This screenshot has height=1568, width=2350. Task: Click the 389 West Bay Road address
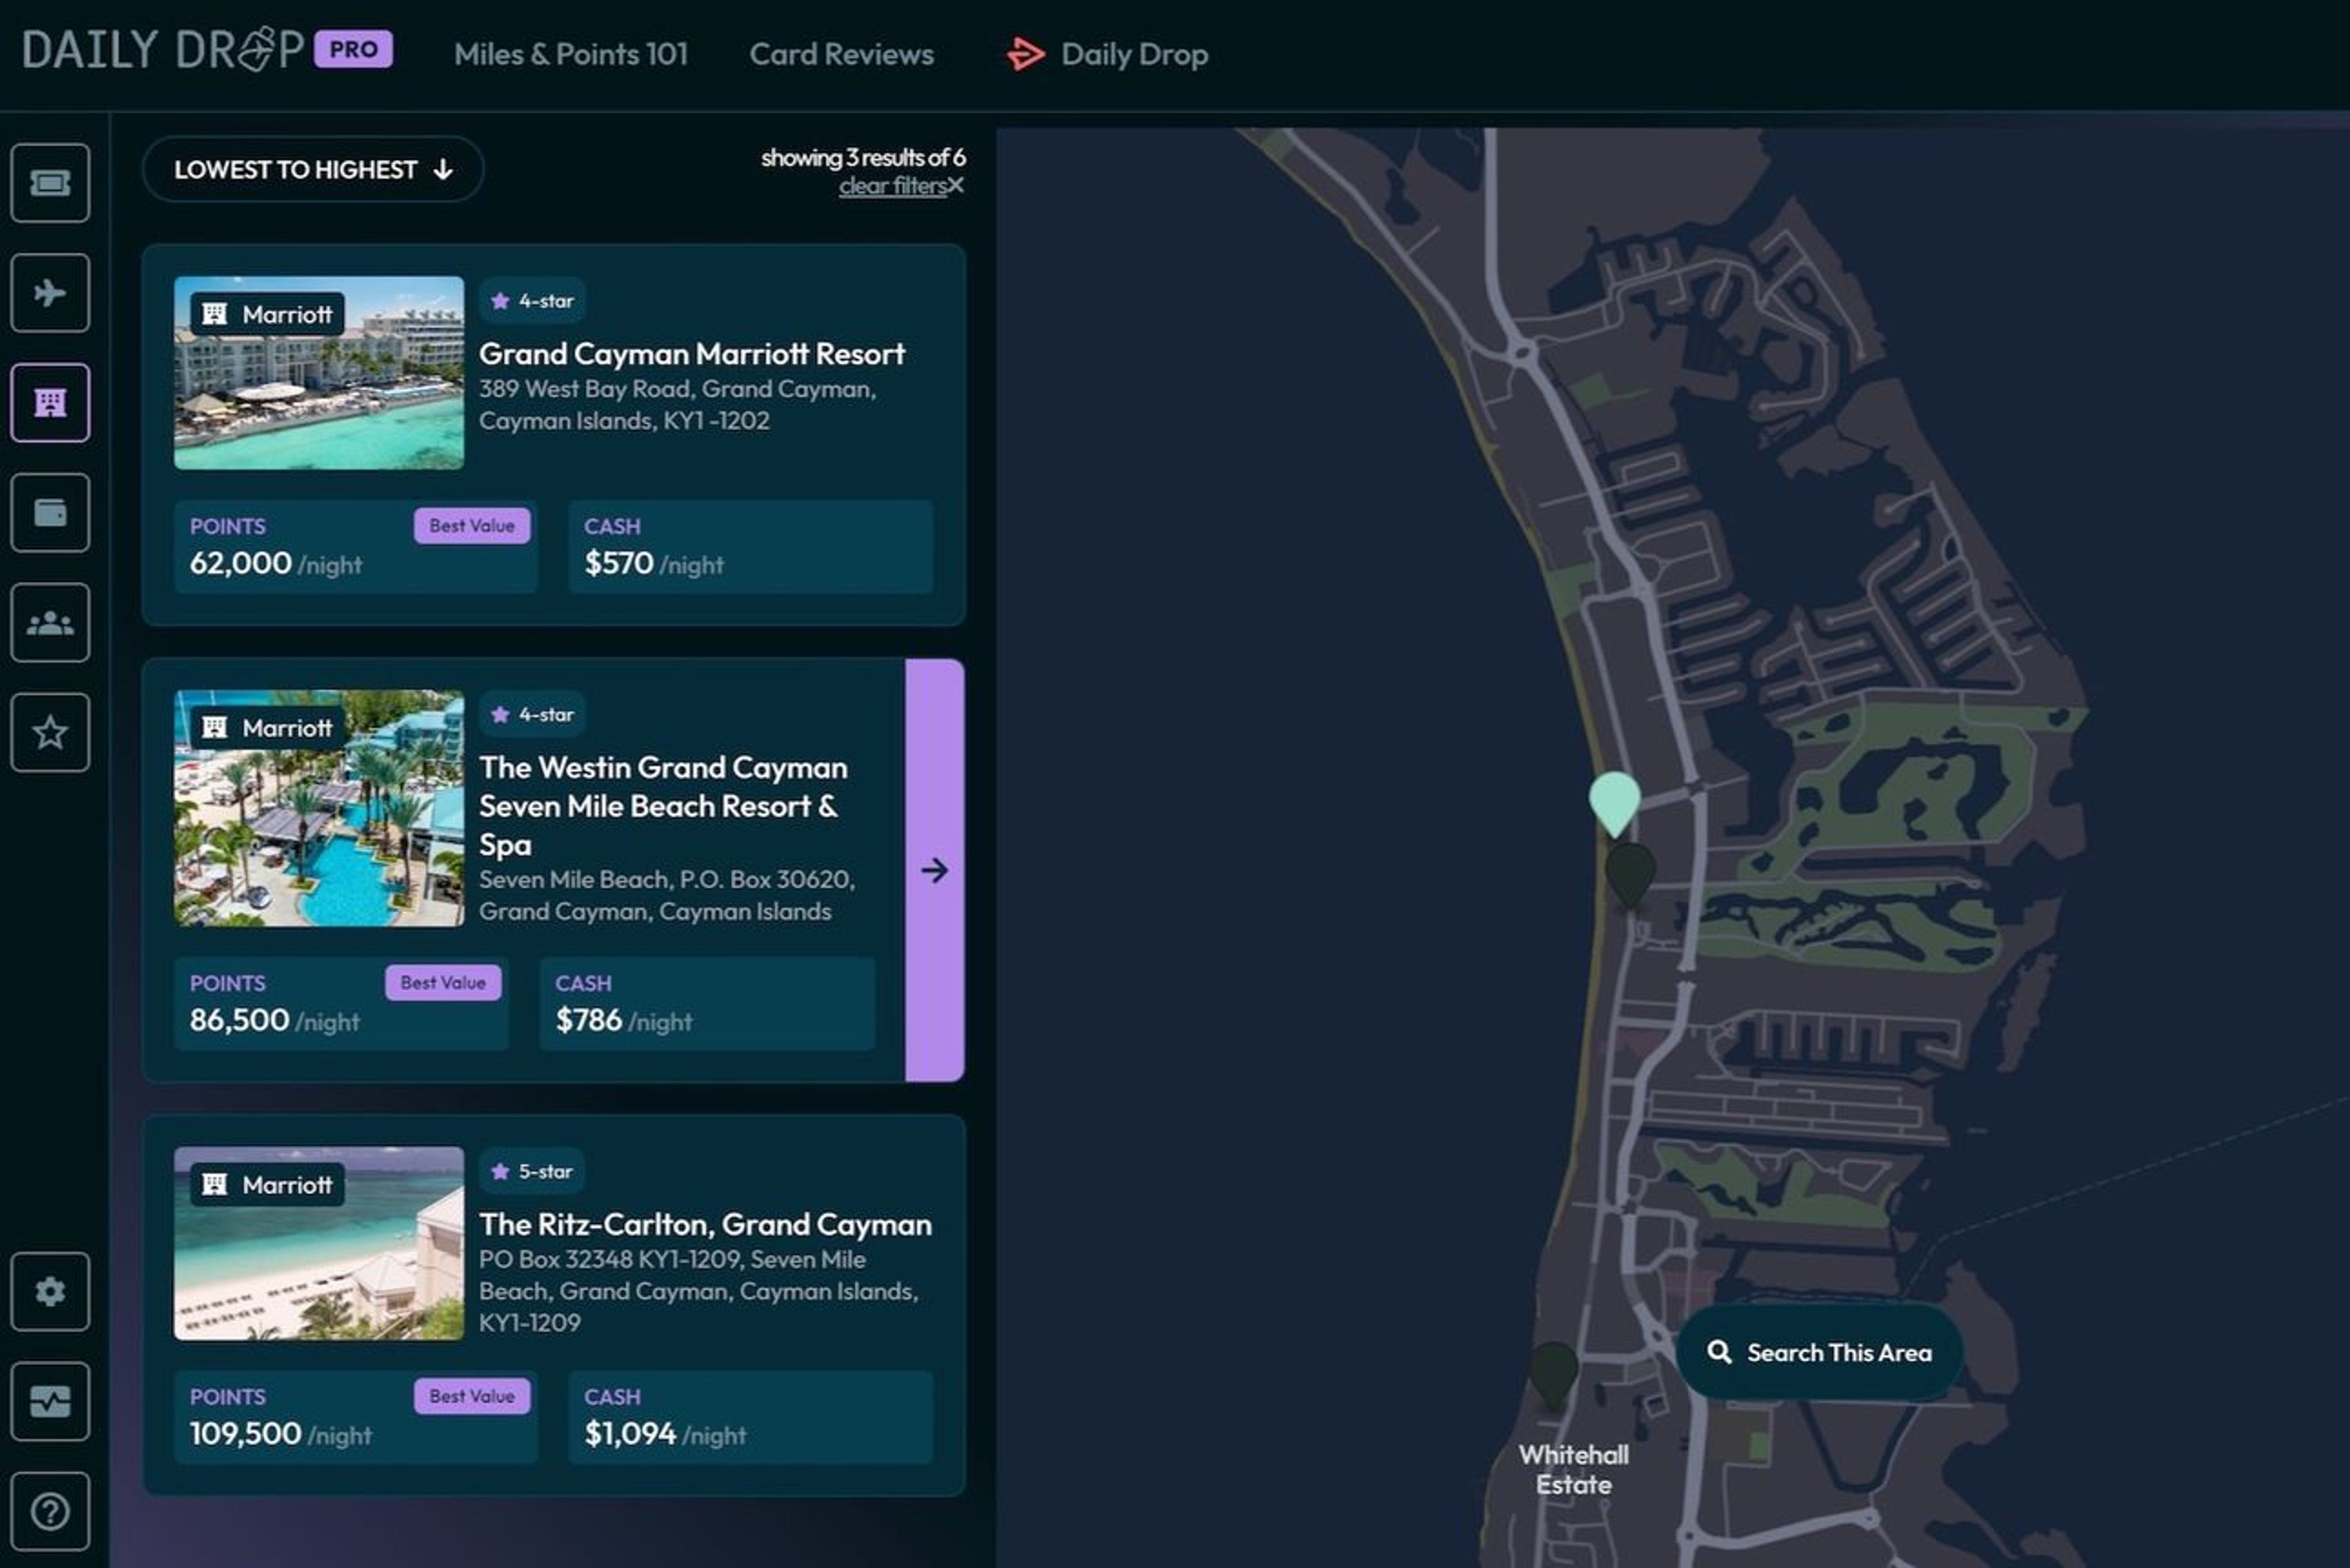click(677, 405)
